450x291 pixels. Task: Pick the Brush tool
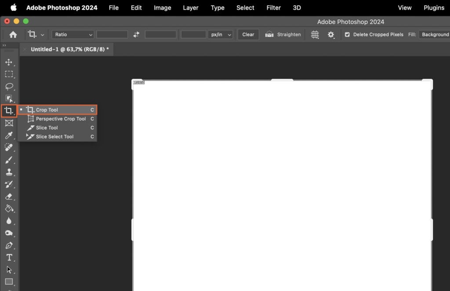pyautogui.click(x=9, y=160)
